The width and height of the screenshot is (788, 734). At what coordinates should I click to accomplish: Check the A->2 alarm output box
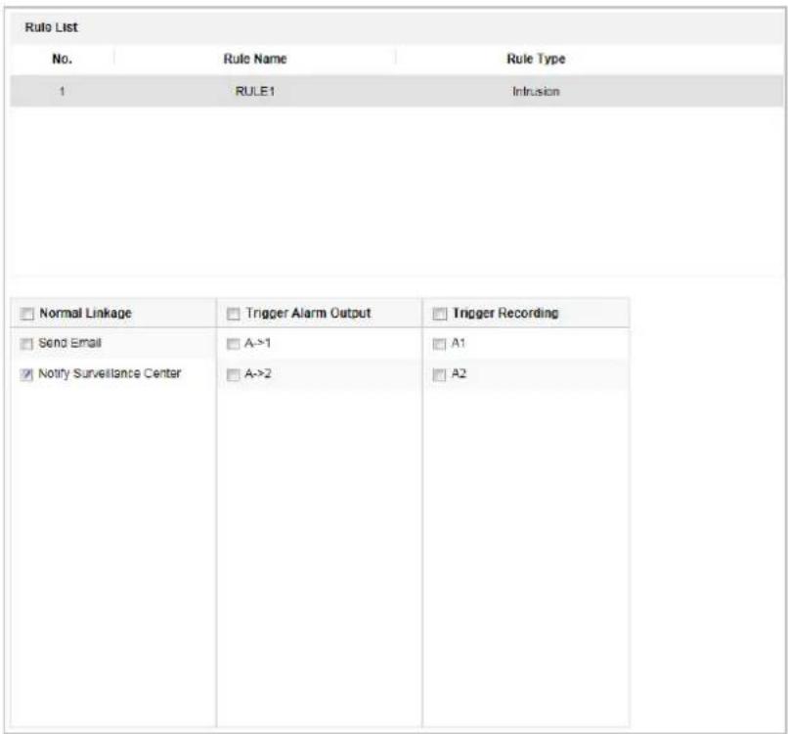click(234, 374)
